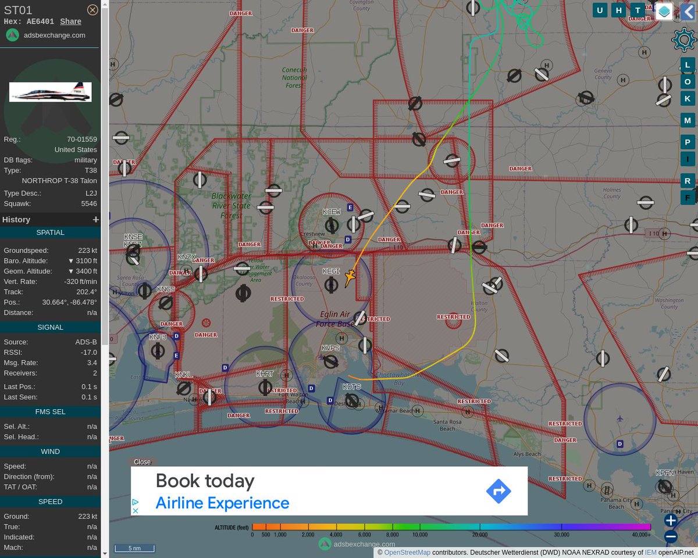The image size is (698, 558).
Task: Click the T-38 Talon photo thumbnail
Action: pos(50,91)
